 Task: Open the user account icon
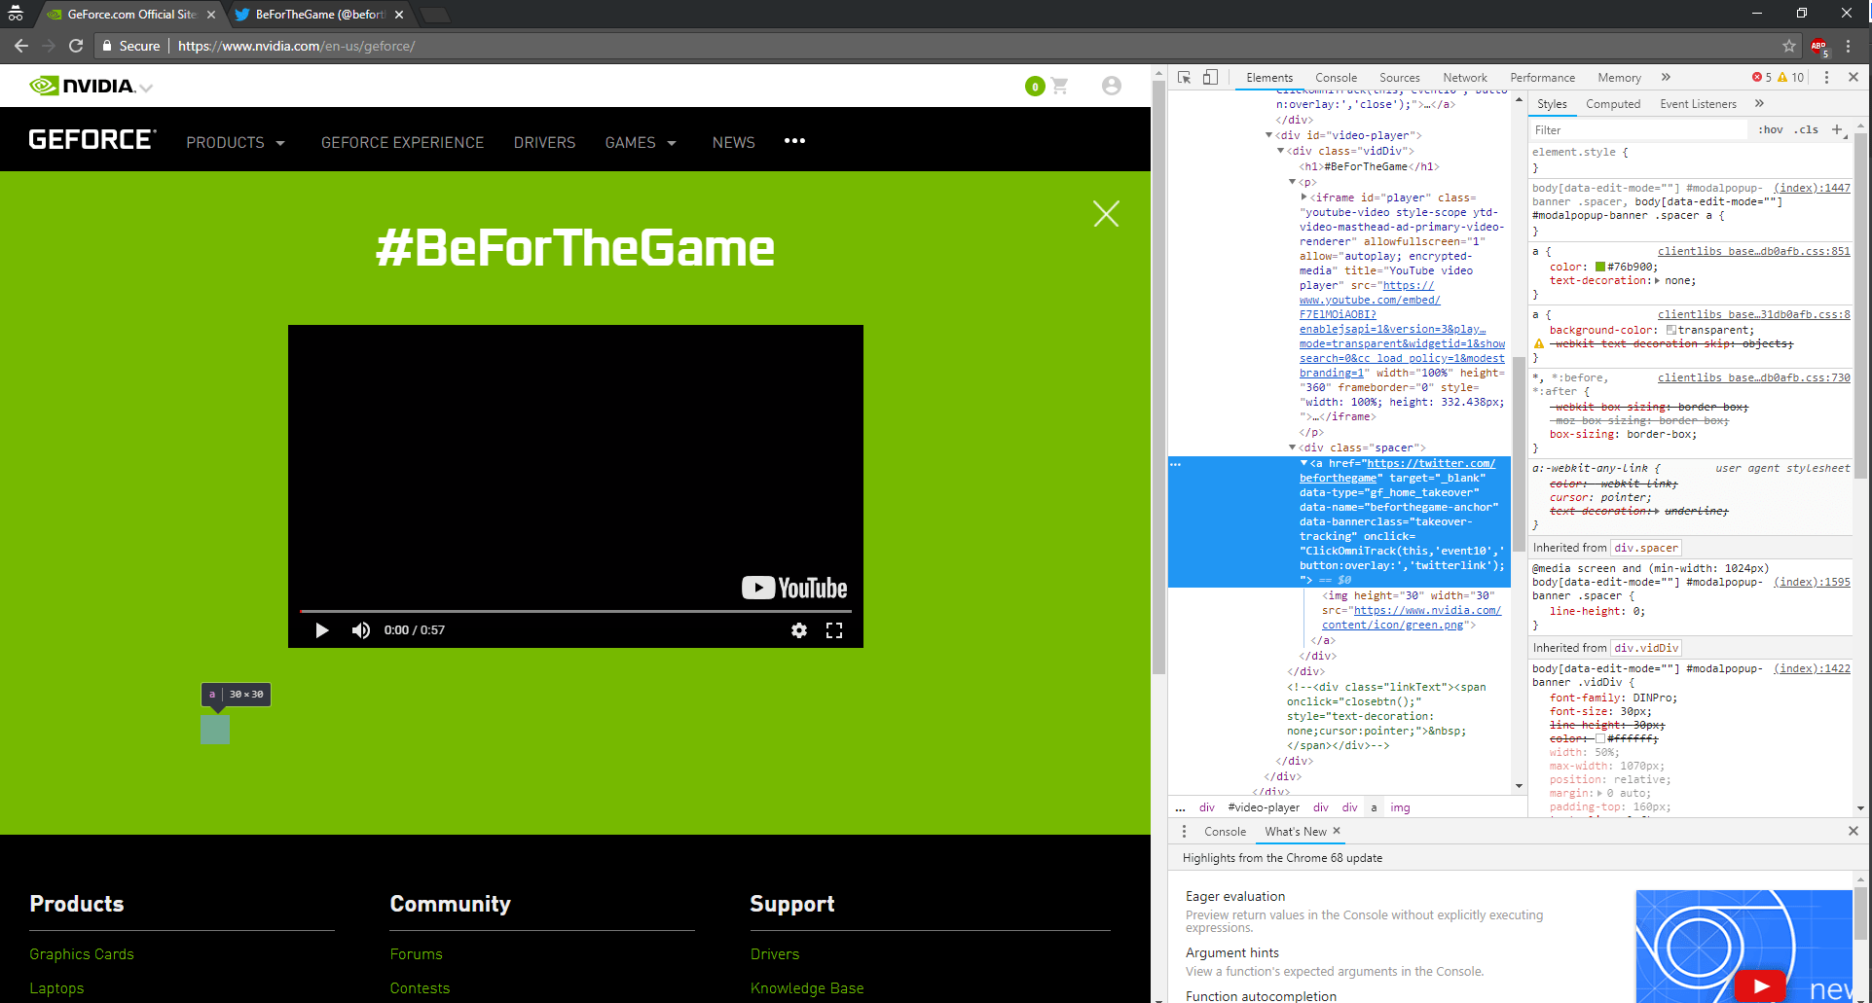tap(1112, 87)
